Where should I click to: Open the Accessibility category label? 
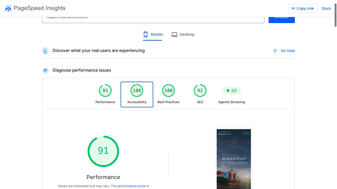[137, 102]
